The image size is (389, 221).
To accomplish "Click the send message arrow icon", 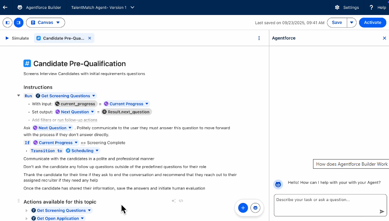I will click(x=382, y=211).
